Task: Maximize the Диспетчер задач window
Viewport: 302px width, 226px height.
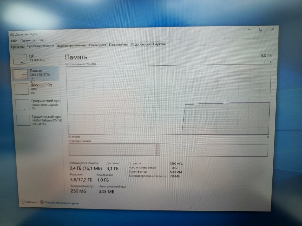Action: [261, 29]
